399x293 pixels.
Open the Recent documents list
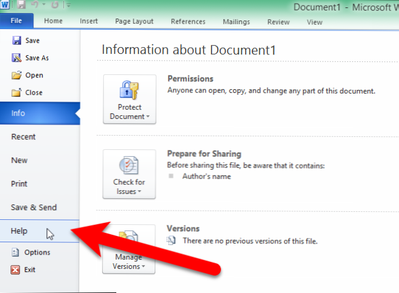click(40, 137)
